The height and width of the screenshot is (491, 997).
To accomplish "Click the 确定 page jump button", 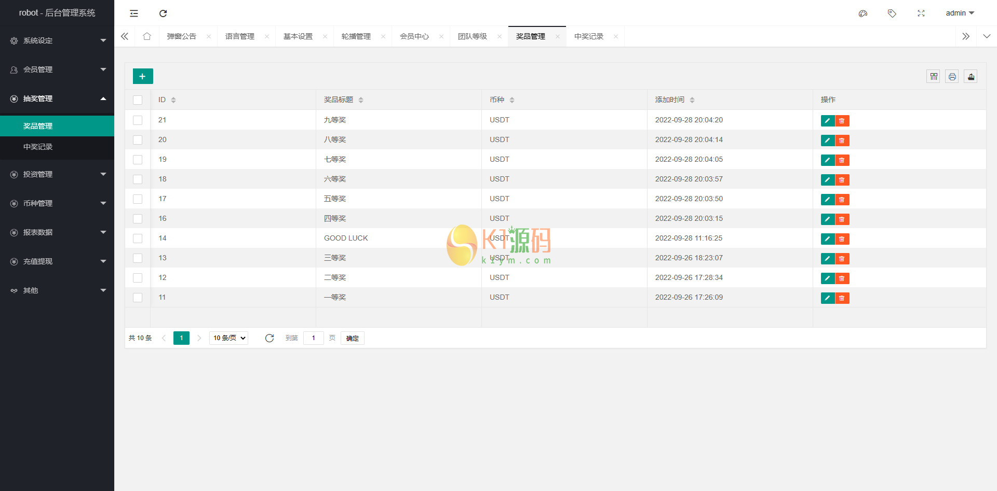I will click(352, 338).
